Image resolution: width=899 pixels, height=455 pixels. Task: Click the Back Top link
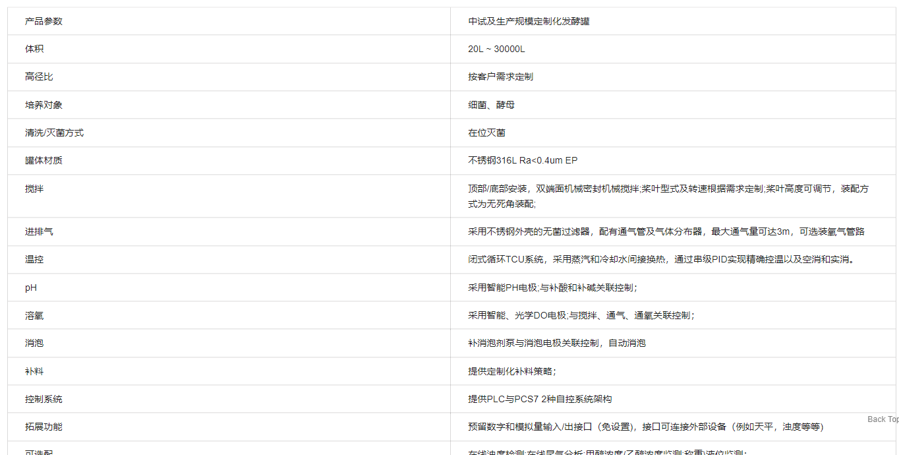pyautogui.click(x=883, y=419)
